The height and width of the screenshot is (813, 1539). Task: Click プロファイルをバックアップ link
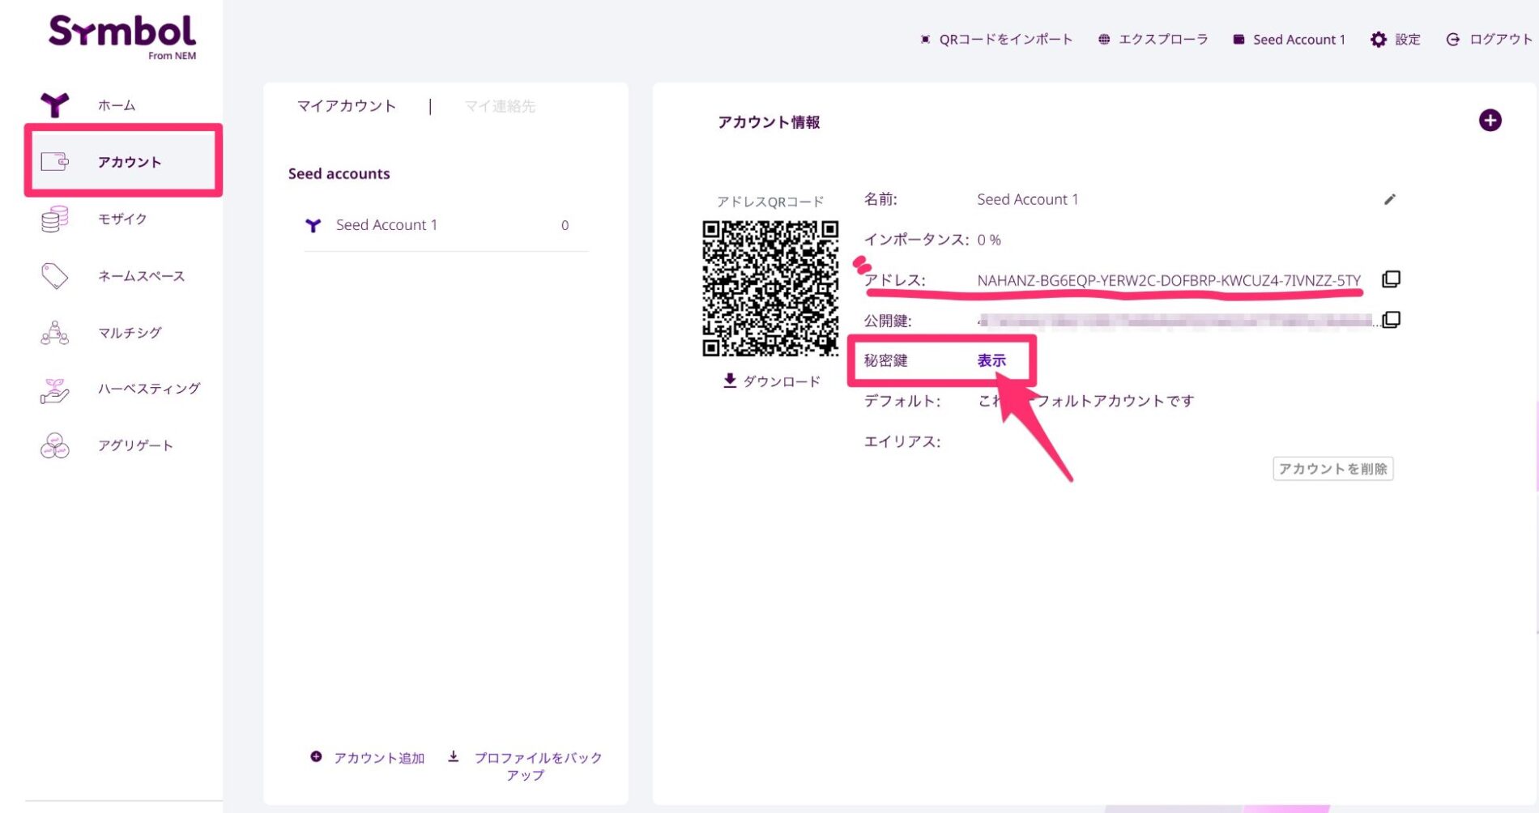[x=538, y=766]
